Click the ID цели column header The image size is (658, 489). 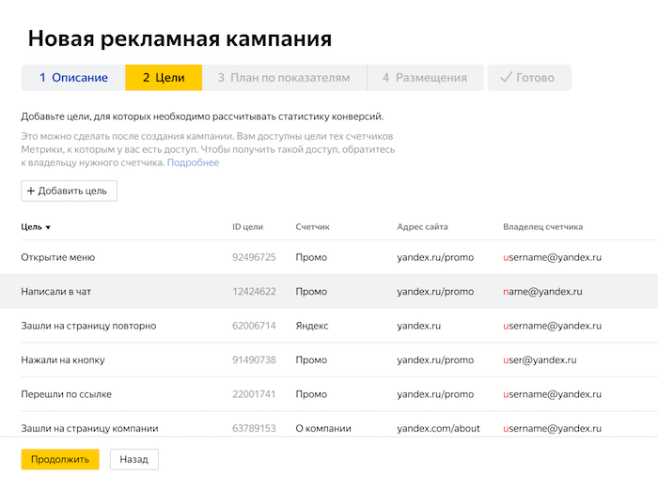click(x=248, y=227)
